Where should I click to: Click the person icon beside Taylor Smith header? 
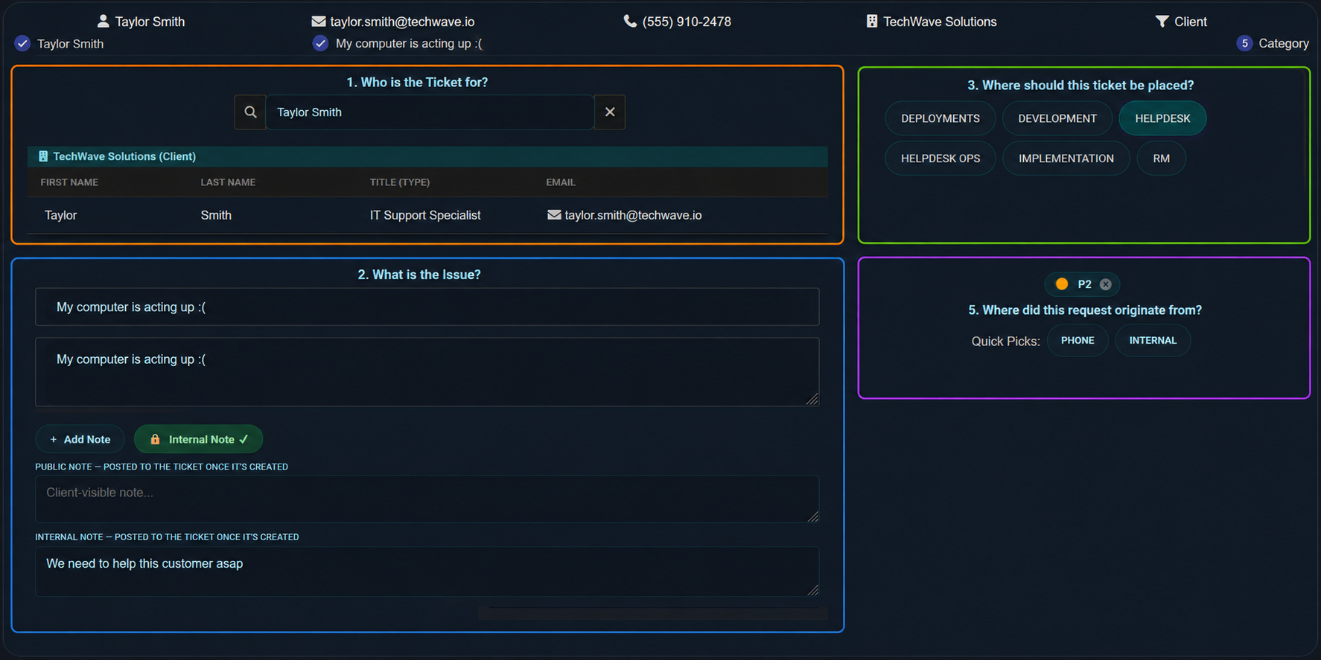coord(103,22)
